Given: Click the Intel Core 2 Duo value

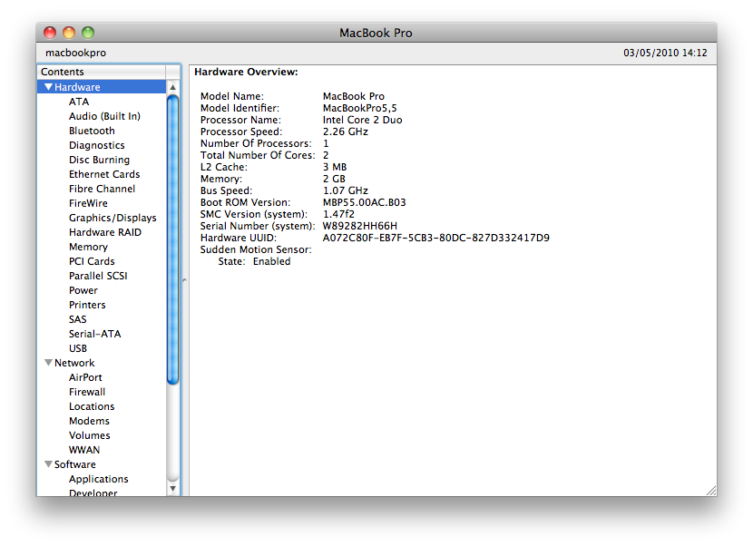Looking at the screenshot, I should (x=362, y=120).
